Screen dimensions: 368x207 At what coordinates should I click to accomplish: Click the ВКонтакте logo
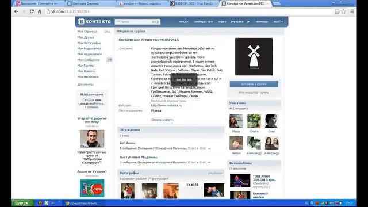coord(94,22)
